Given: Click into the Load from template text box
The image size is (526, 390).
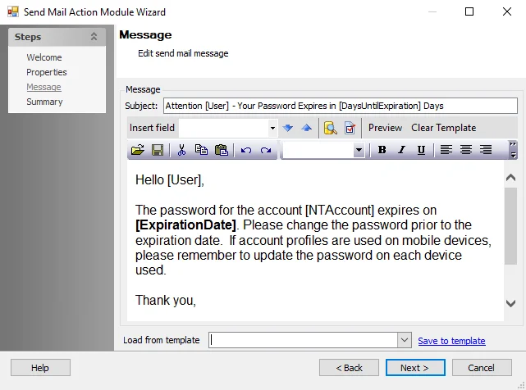Looking at the screenshot, I should [x=304, y=340].
